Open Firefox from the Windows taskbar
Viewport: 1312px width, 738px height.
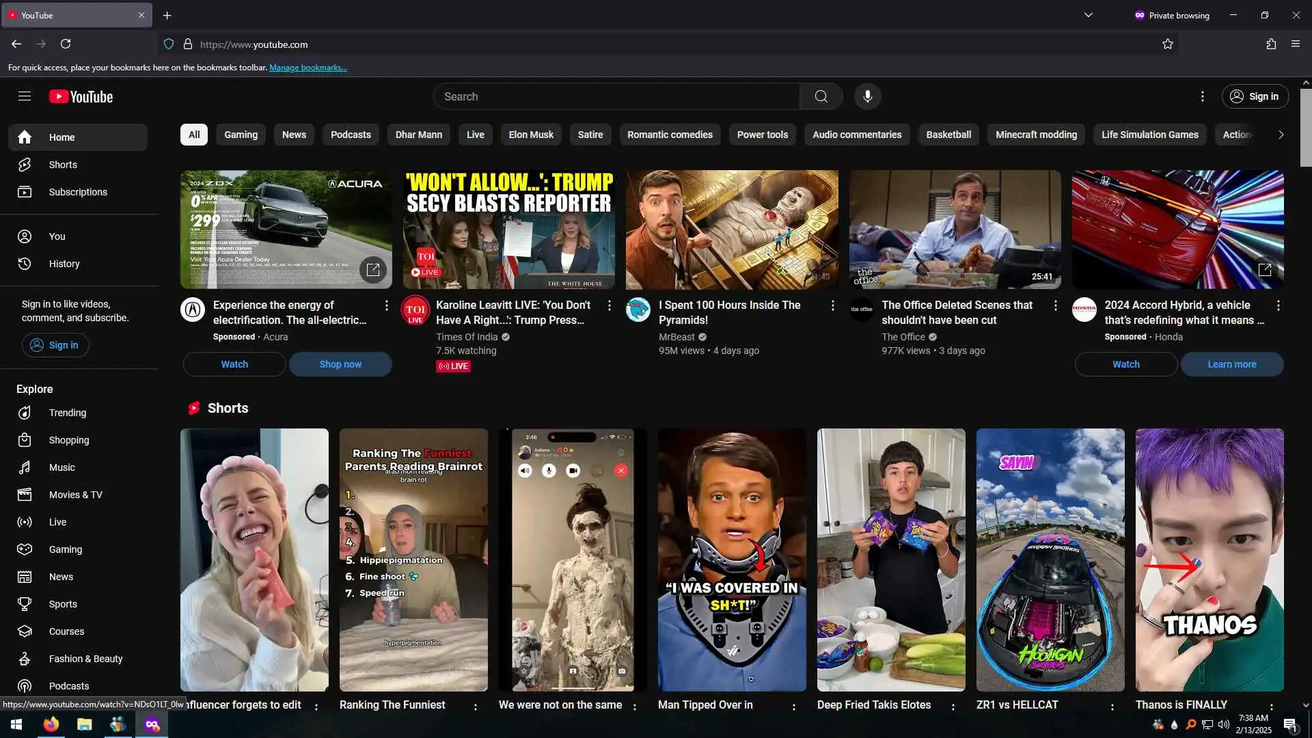click(51, 724)
